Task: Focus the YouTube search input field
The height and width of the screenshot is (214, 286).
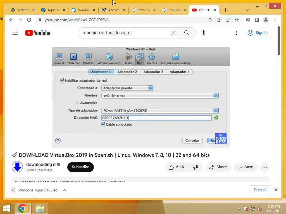Action: tap(126, 33)
